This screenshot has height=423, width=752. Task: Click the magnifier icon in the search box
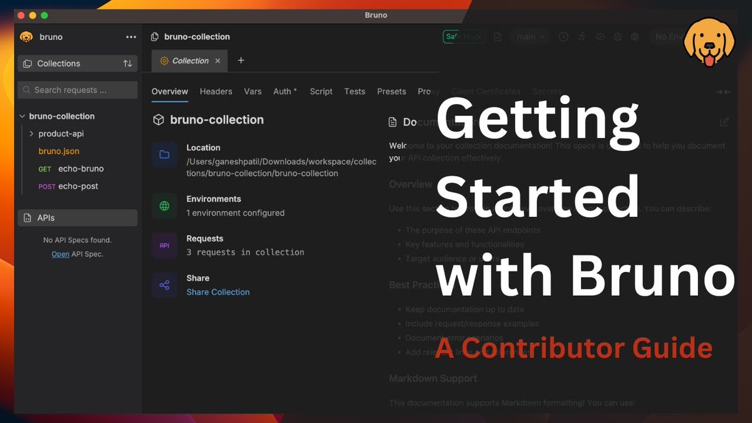26,90
